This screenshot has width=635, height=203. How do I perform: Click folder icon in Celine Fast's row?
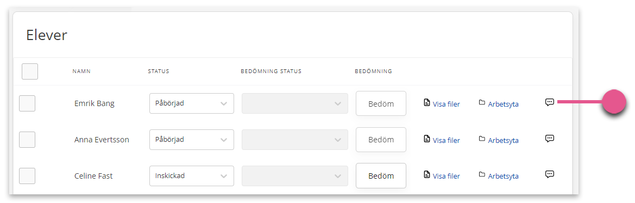[482, 174]
